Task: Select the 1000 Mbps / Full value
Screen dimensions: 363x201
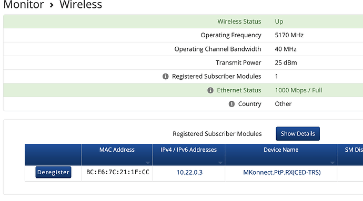Action: pos(298,90)
